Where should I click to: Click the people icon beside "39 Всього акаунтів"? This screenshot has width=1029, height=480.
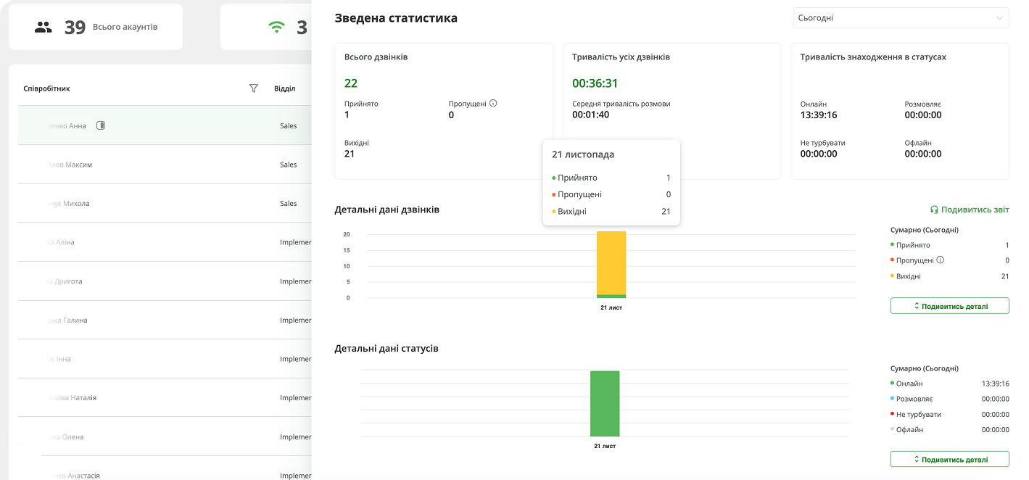pos(44,26)
